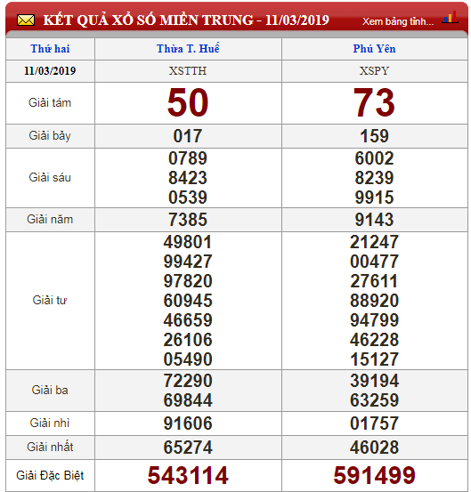The width and height of the screenshot is (471, 492).
Task: Select number '0539' in Giải sáu
Action: click(188, 198)
